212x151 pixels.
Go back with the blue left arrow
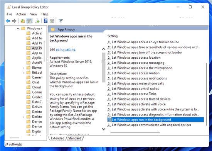[8, 21]
